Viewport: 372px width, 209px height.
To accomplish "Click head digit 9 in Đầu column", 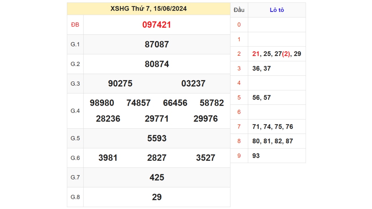I will point(239,156).
